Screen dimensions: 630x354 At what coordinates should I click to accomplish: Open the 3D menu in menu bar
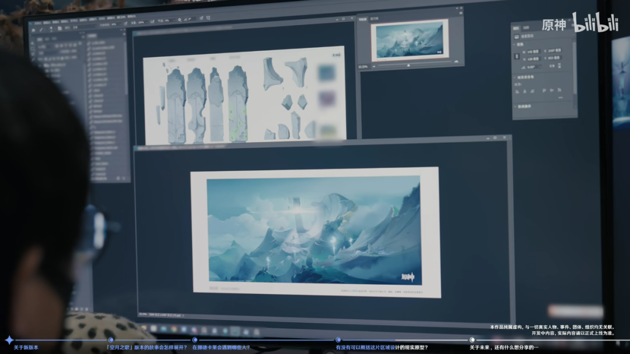pyautogui.click(x=102, y=19)
